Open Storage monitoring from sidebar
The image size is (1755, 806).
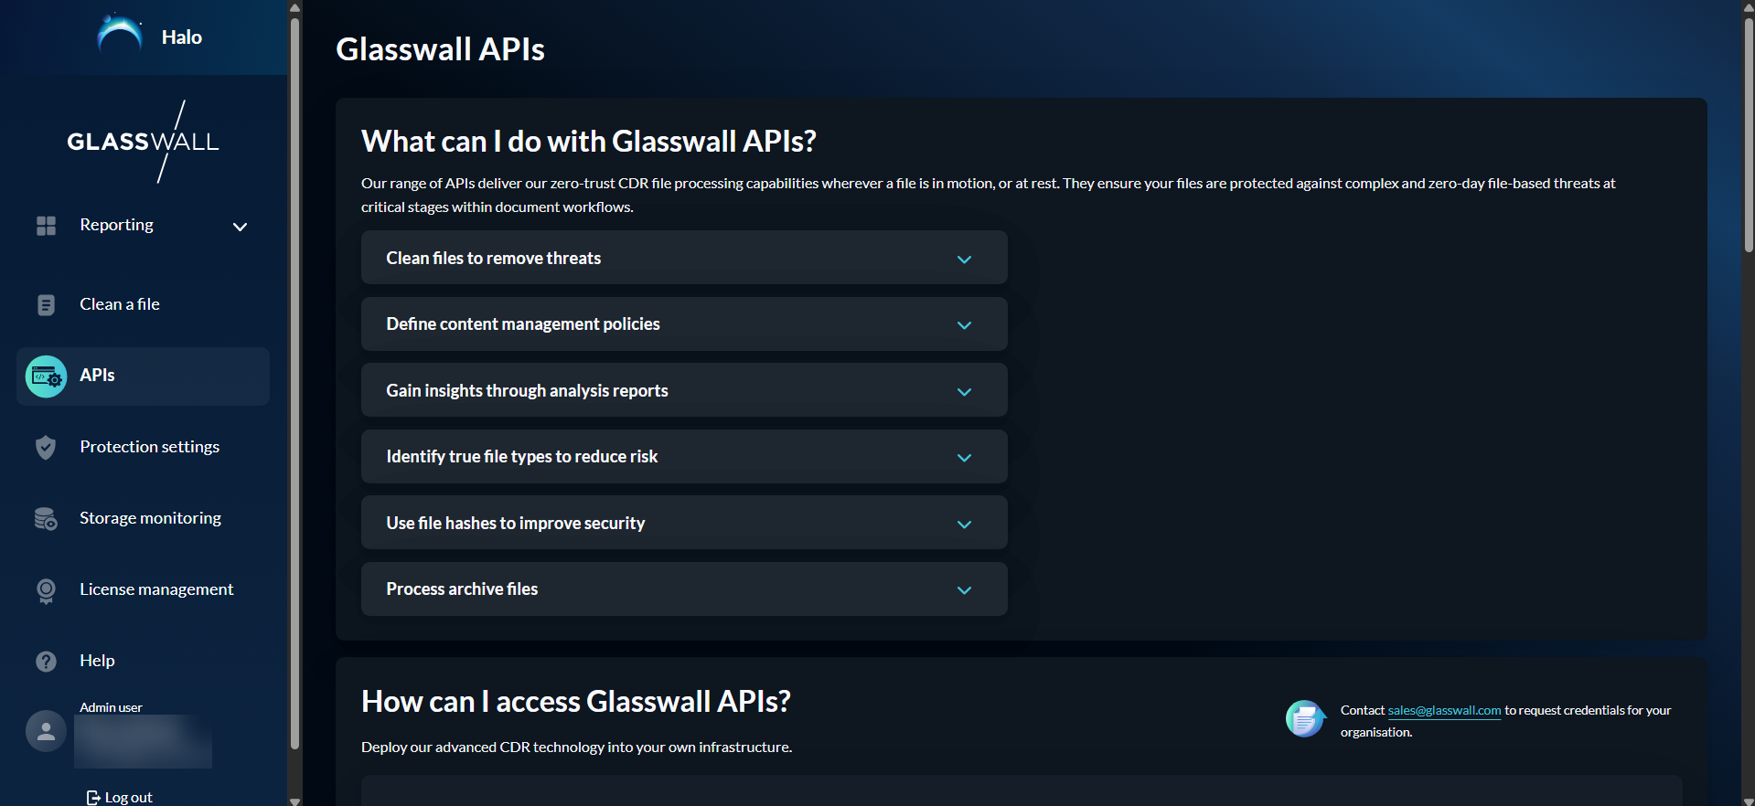coord(150,518)
